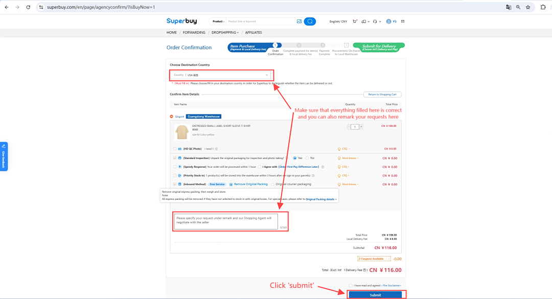Image resolution: width=552 pixels, height=299 pixels.
Task: Go to the HOME nav item
Action: coord(171,32)
